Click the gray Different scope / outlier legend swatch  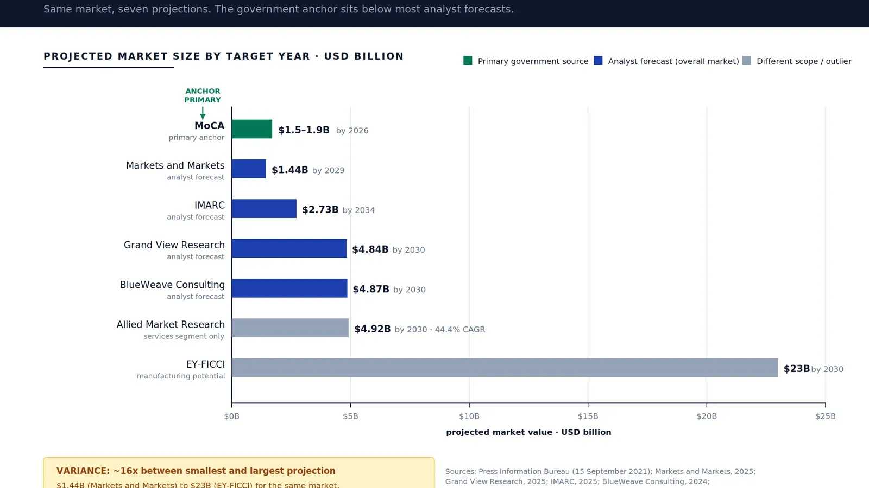tap(747, 60)
